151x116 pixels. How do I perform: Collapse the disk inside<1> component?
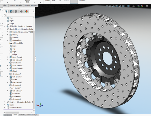5,29
